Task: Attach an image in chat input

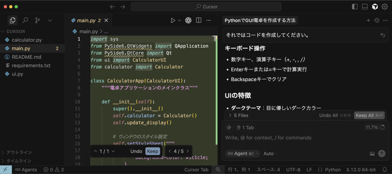Action: pos(372,153)
